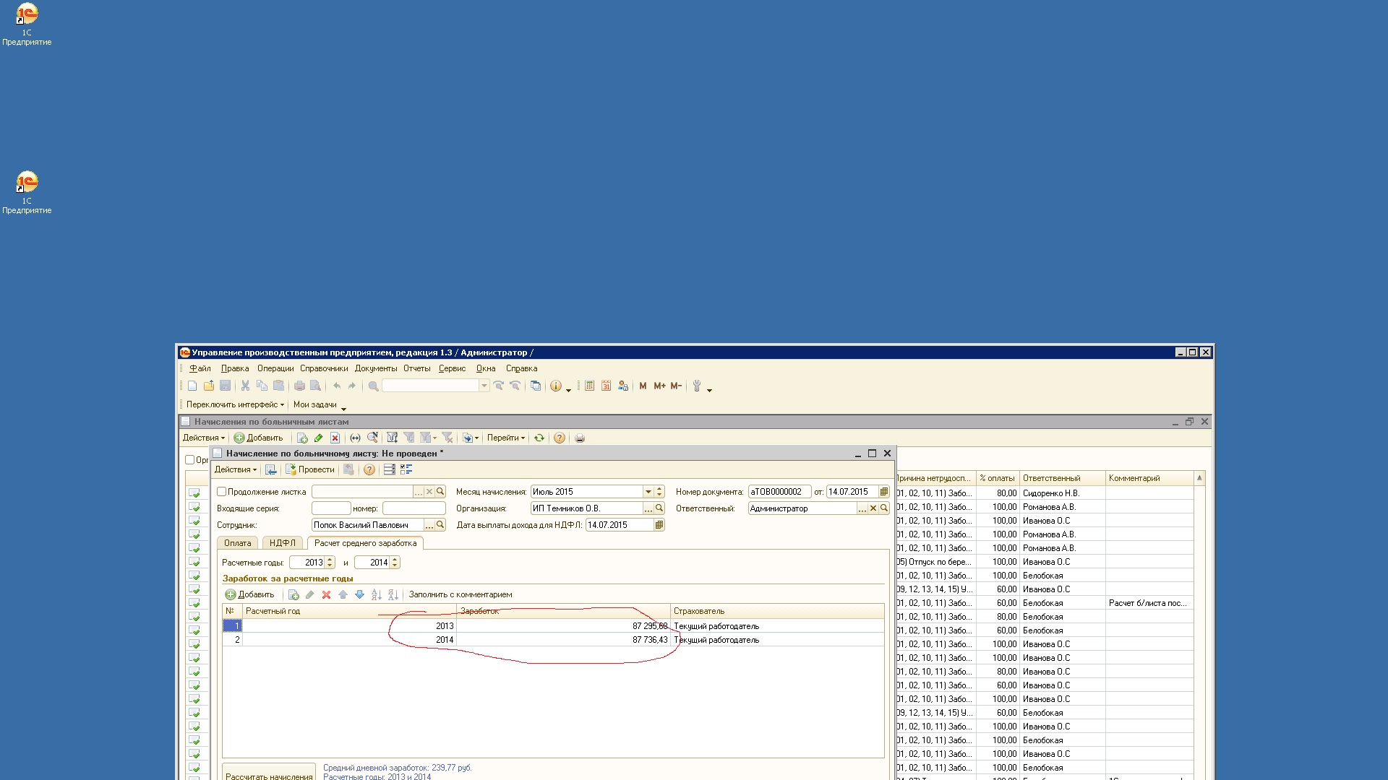1388x780 pixels.
Task: Open the calendar icon in main toolbar
Action: [x=607, y=386]
